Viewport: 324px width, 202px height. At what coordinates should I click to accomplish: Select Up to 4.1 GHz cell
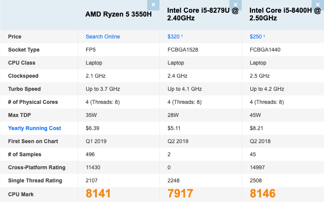click(185, 89)
